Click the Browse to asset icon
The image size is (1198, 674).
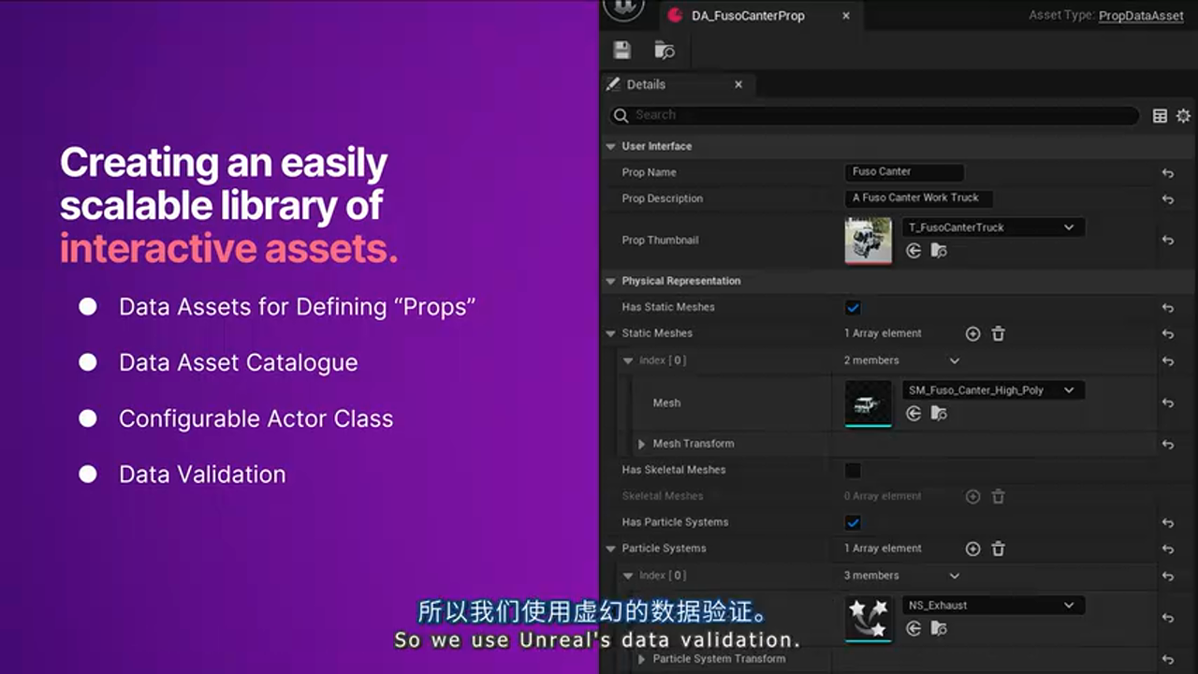click(665, 51)
